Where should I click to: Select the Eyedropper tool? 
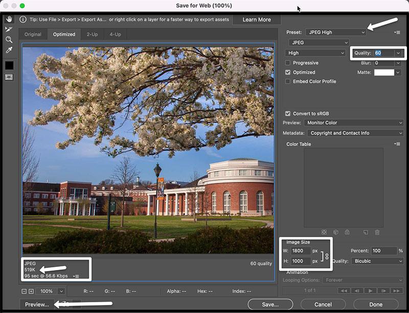click(9, 50)
